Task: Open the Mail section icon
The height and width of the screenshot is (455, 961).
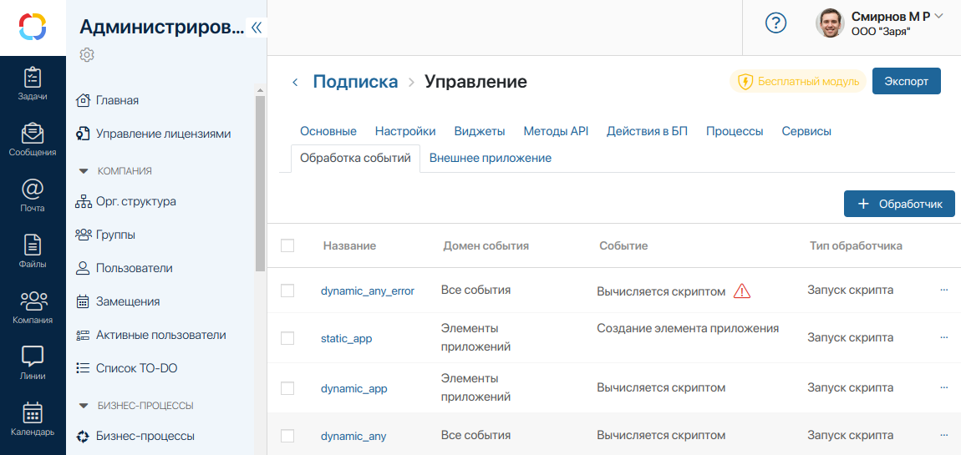Action: point(33,195)
